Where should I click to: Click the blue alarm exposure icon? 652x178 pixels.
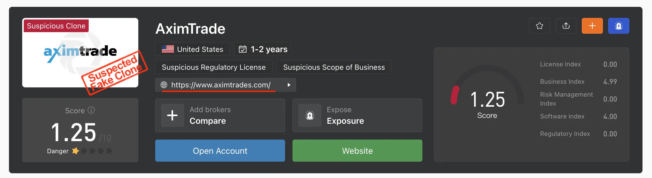point(618,26)
